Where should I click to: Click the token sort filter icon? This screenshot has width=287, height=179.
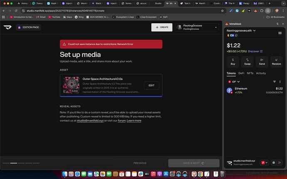pos(275,82)
